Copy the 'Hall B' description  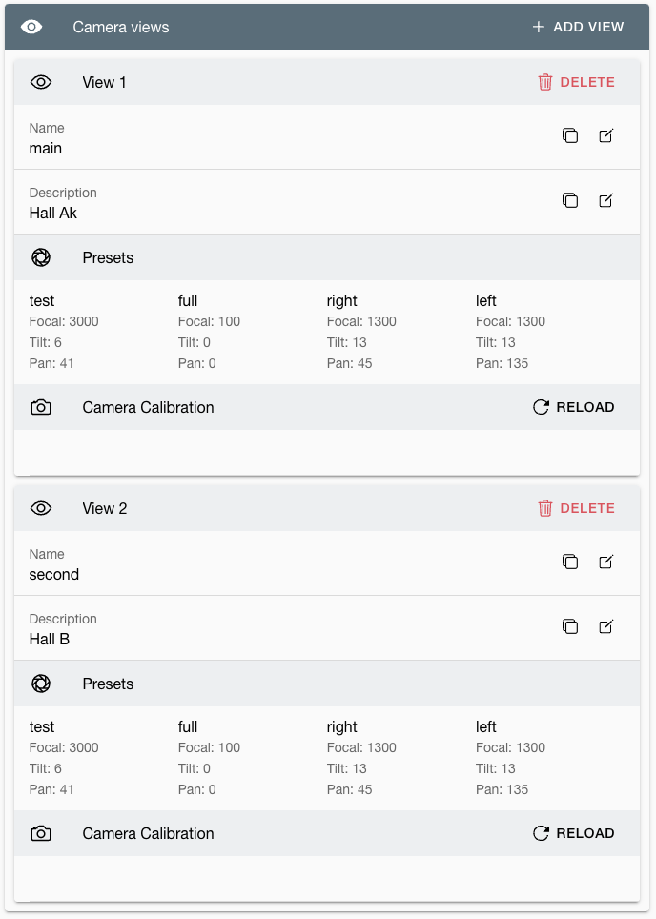(570, 626)
